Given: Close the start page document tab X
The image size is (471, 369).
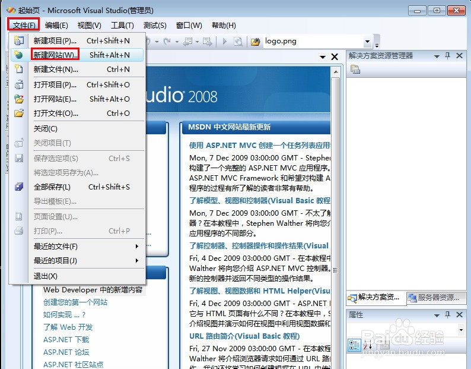Looking at the screenshot, I should [x=335, y=56].
